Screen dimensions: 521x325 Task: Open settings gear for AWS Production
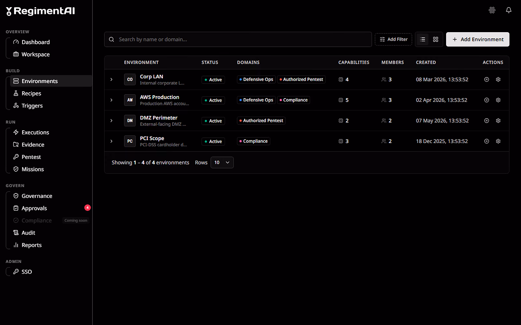coord(498,100)
